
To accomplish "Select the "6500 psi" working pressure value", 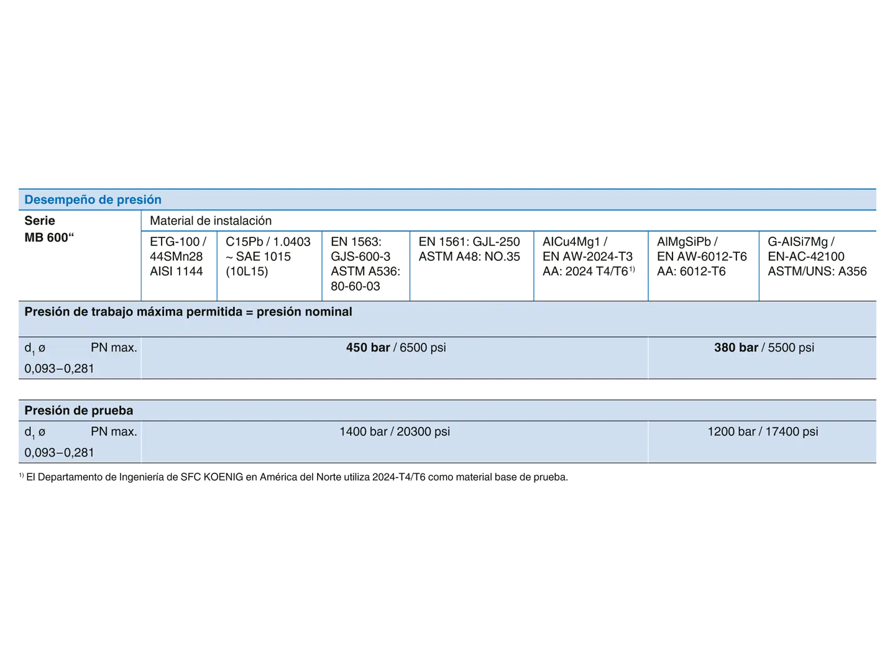I will point(423,348).
